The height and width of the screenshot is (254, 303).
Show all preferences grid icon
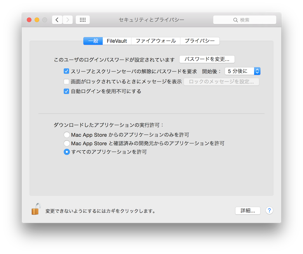coord(83,20)
